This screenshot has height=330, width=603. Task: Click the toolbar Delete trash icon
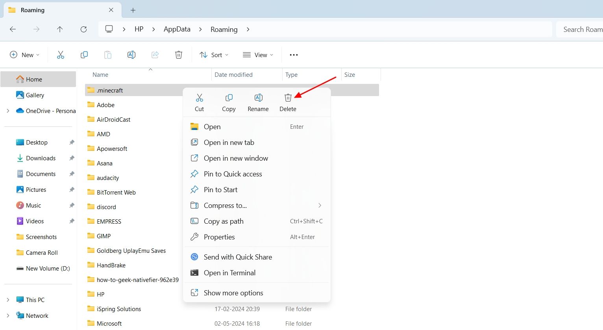[x=179, y=55]
